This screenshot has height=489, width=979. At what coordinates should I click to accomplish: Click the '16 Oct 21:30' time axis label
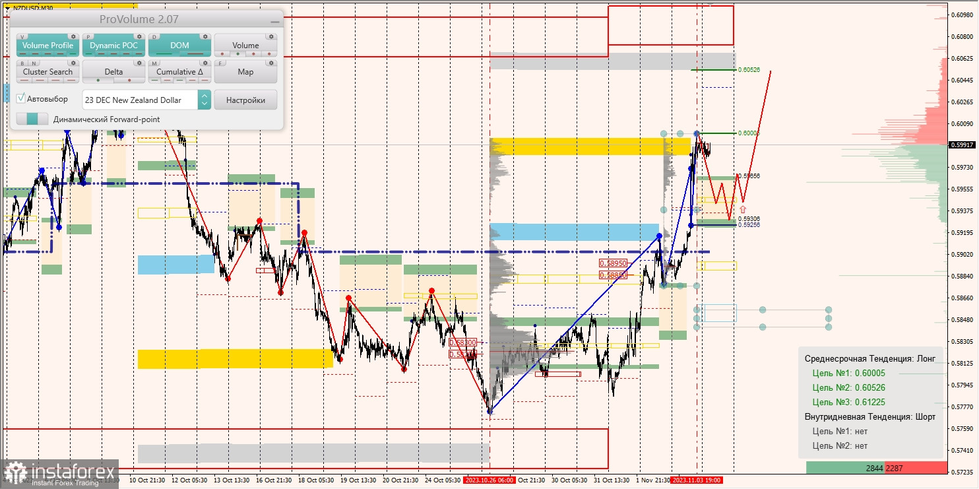click(274, 480)
